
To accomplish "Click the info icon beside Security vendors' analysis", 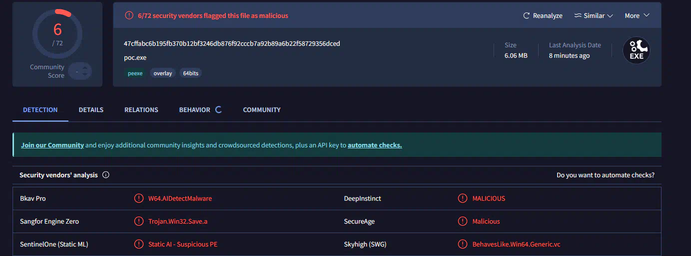I will [x=105, y=175].
